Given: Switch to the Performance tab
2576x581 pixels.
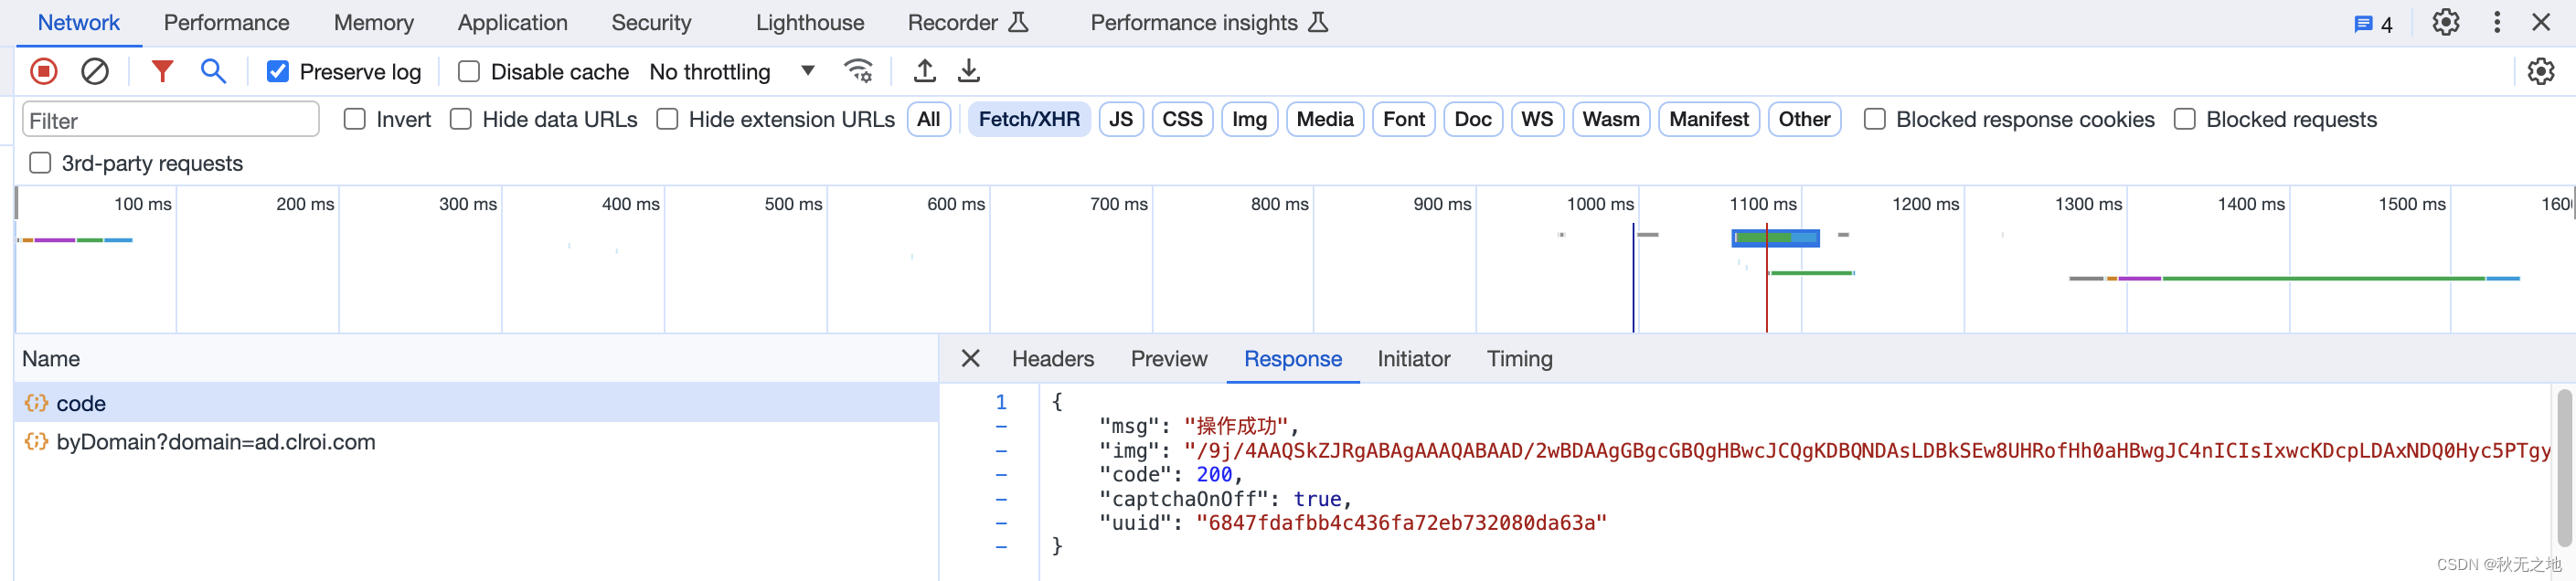Looking at the screenshot, I should click(226, 22).
